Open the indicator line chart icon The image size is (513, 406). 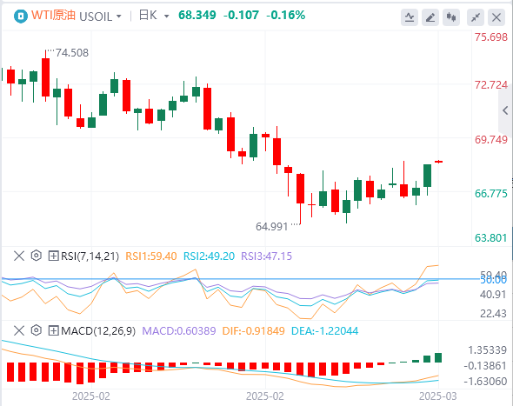(x=410, y=17)
